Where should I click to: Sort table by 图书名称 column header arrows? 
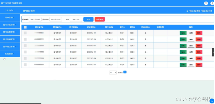pyautogui.click(x=77, y=27)
